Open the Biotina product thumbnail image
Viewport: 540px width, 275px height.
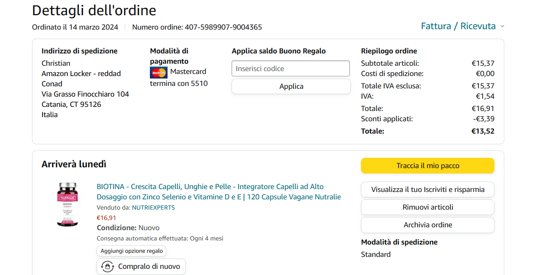(67, 204)
